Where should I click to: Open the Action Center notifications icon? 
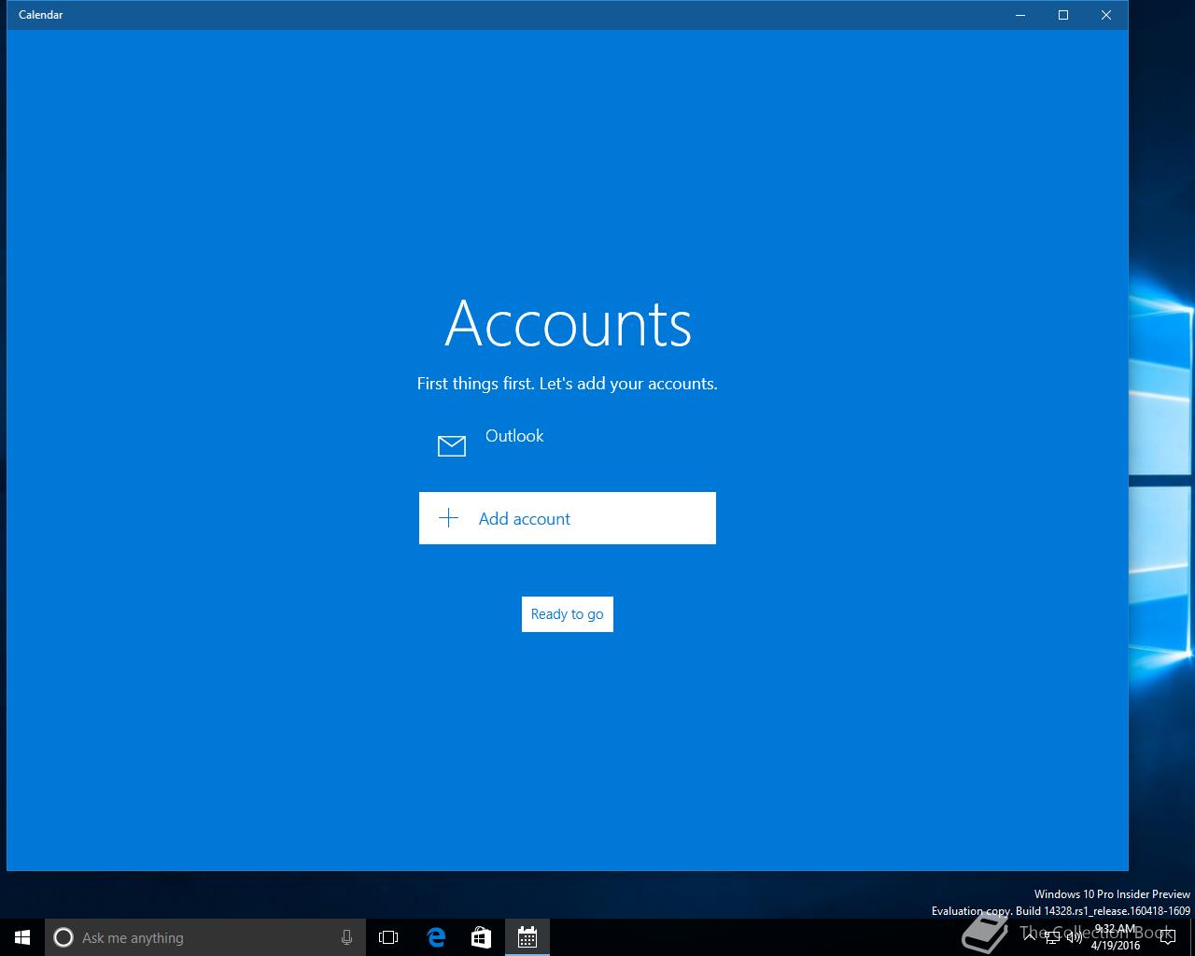click(x=1168, y=937)
